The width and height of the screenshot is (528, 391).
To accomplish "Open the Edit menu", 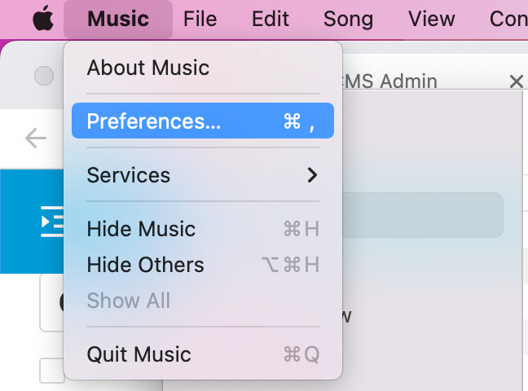I will [270, 19].
